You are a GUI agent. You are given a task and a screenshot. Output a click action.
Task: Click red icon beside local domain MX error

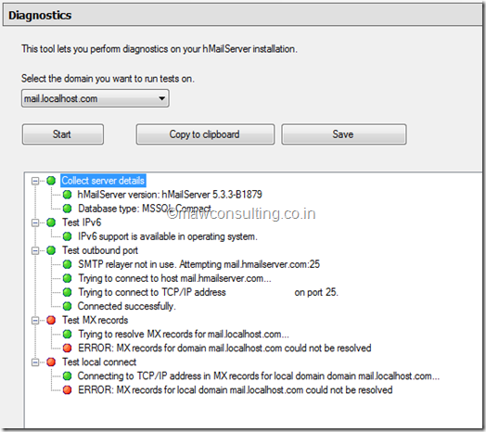coord(67,390)
